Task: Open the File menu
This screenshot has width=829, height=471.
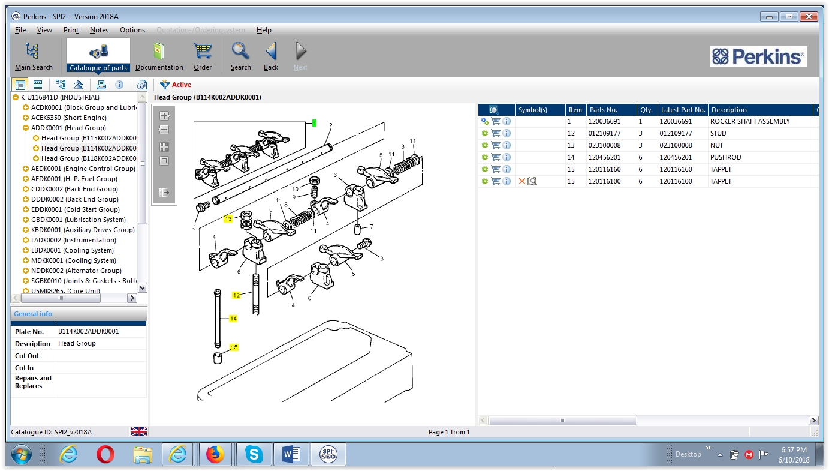Action: 20,30
